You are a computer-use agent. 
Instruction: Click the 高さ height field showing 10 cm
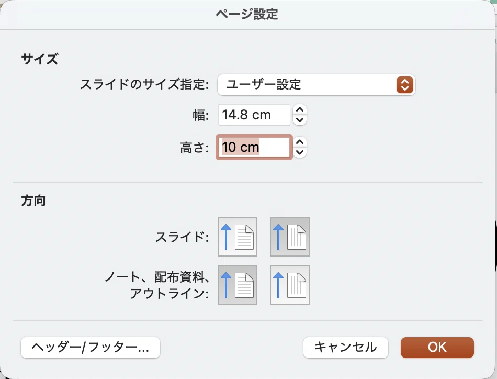[x=254, y=147]
